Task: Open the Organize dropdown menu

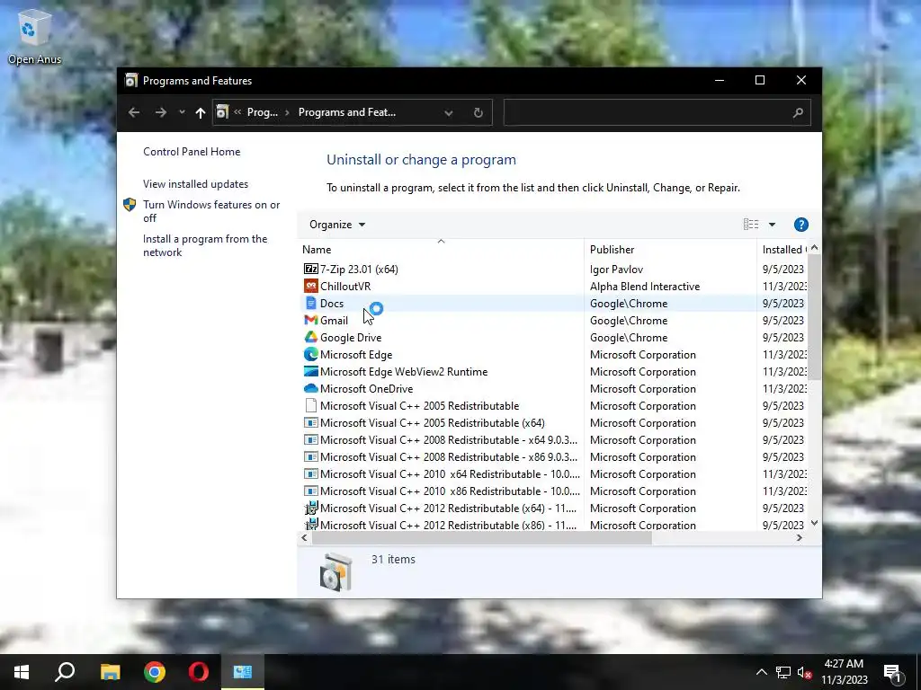Action: (337, 224)
